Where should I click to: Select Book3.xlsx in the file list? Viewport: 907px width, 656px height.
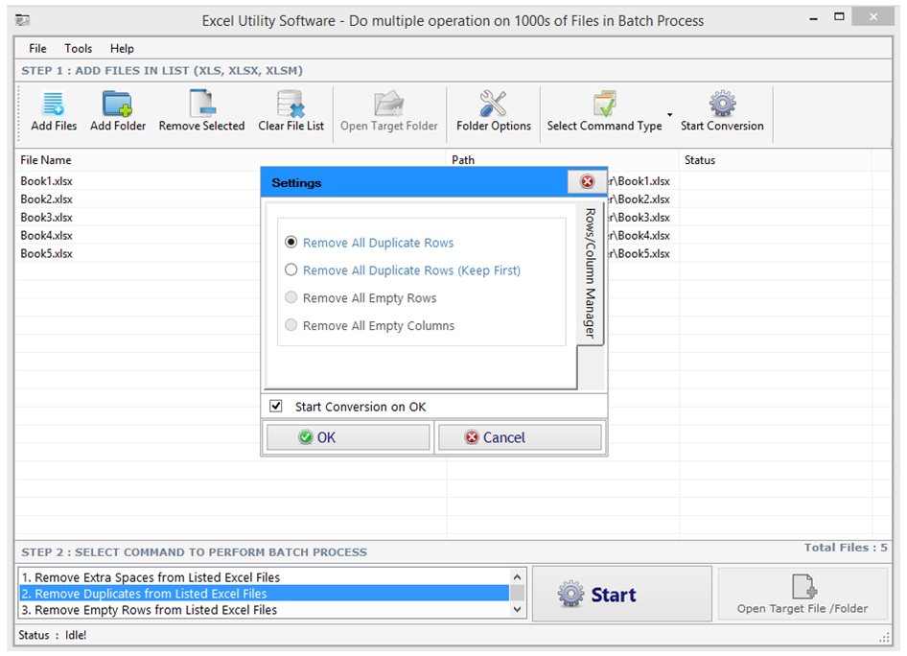[46, 218]
